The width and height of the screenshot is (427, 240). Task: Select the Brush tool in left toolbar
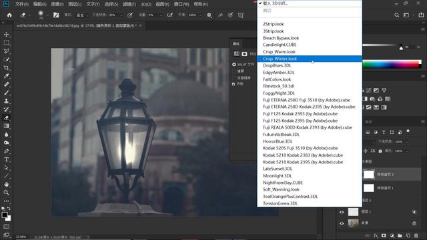point(6,93)
